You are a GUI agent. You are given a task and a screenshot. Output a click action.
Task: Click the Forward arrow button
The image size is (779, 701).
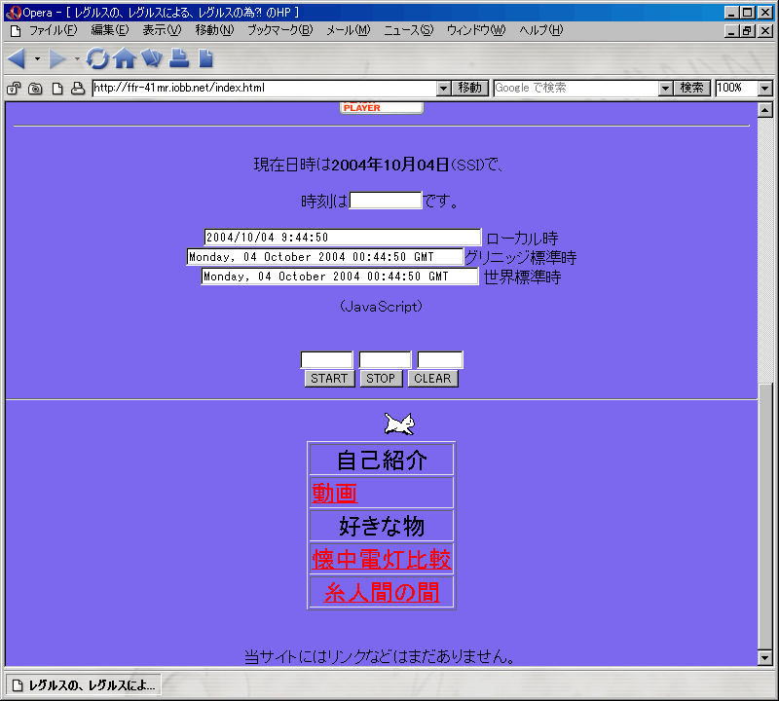57,58
